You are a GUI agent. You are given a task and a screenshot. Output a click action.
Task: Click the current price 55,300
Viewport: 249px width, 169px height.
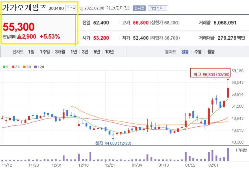[x=18, y=27]
